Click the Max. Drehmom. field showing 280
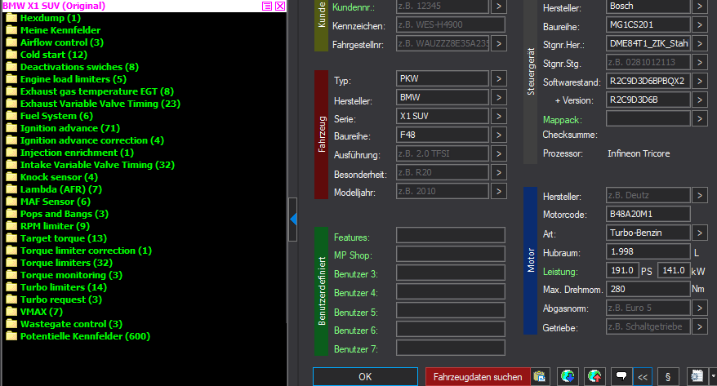Screen dimensions: 717x386 [648, 289]
